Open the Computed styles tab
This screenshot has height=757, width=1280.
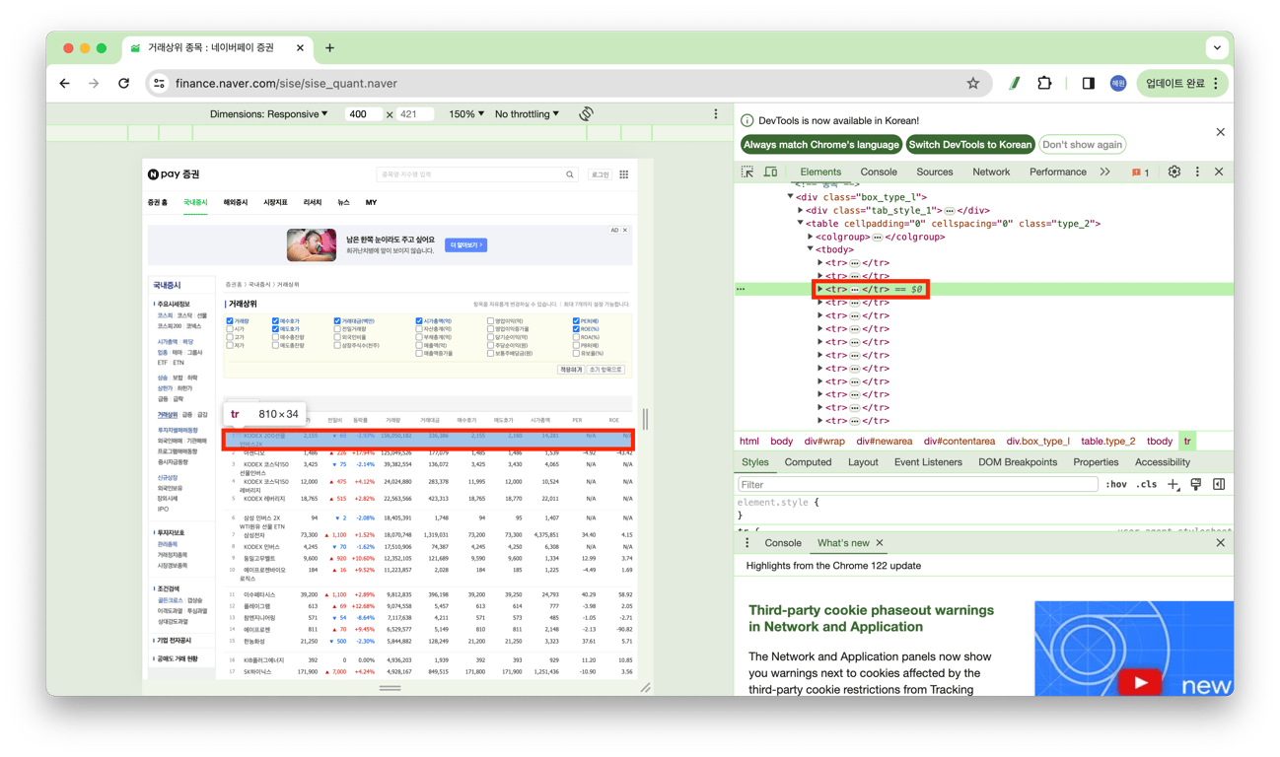(x=809, y=462)
